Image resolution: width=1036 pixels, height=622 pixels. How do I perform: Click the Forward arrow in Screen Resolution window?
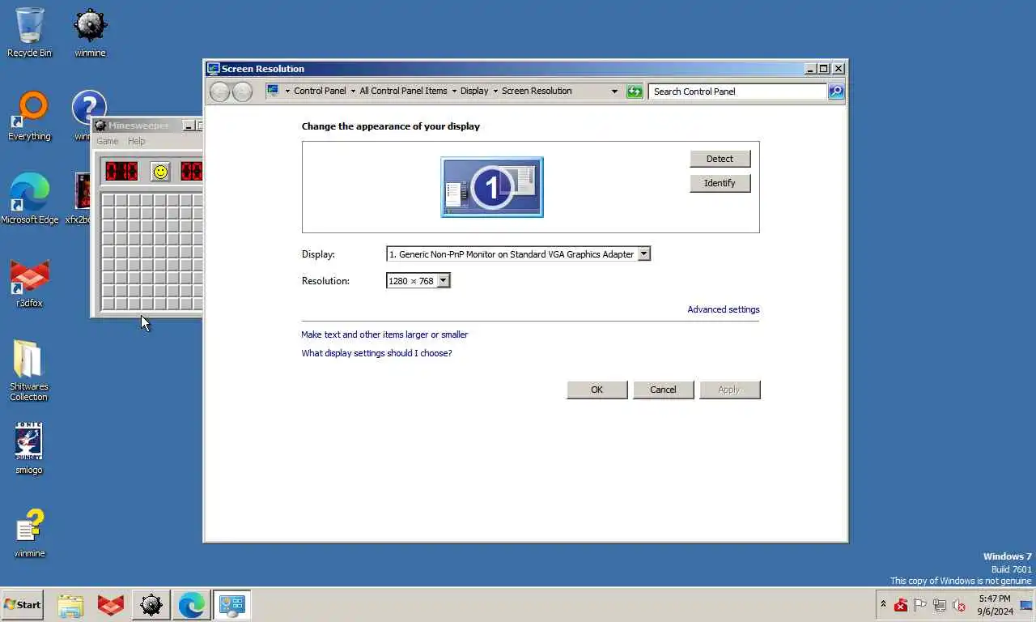pos(242,92)
